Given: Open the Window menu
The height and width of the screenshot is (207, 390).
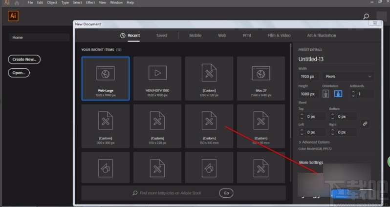Looking at the screenshot, I should pyautogui.click(x=116, y=2).
